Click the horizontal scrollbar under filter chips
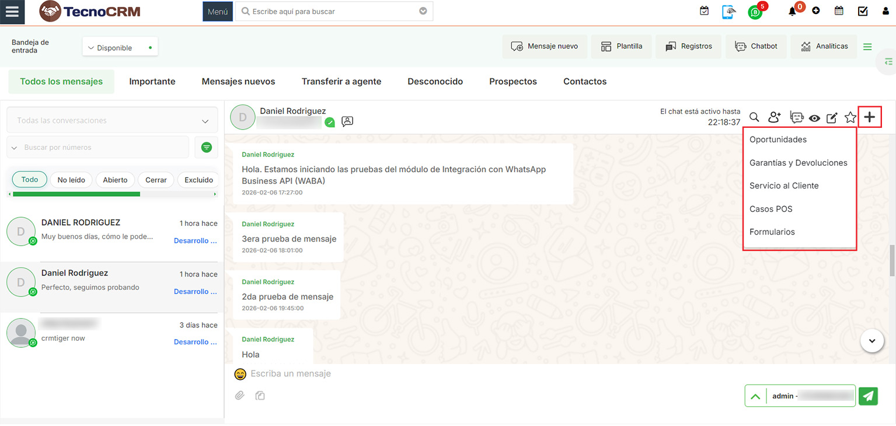896x426 pixels. coord(76,194)
